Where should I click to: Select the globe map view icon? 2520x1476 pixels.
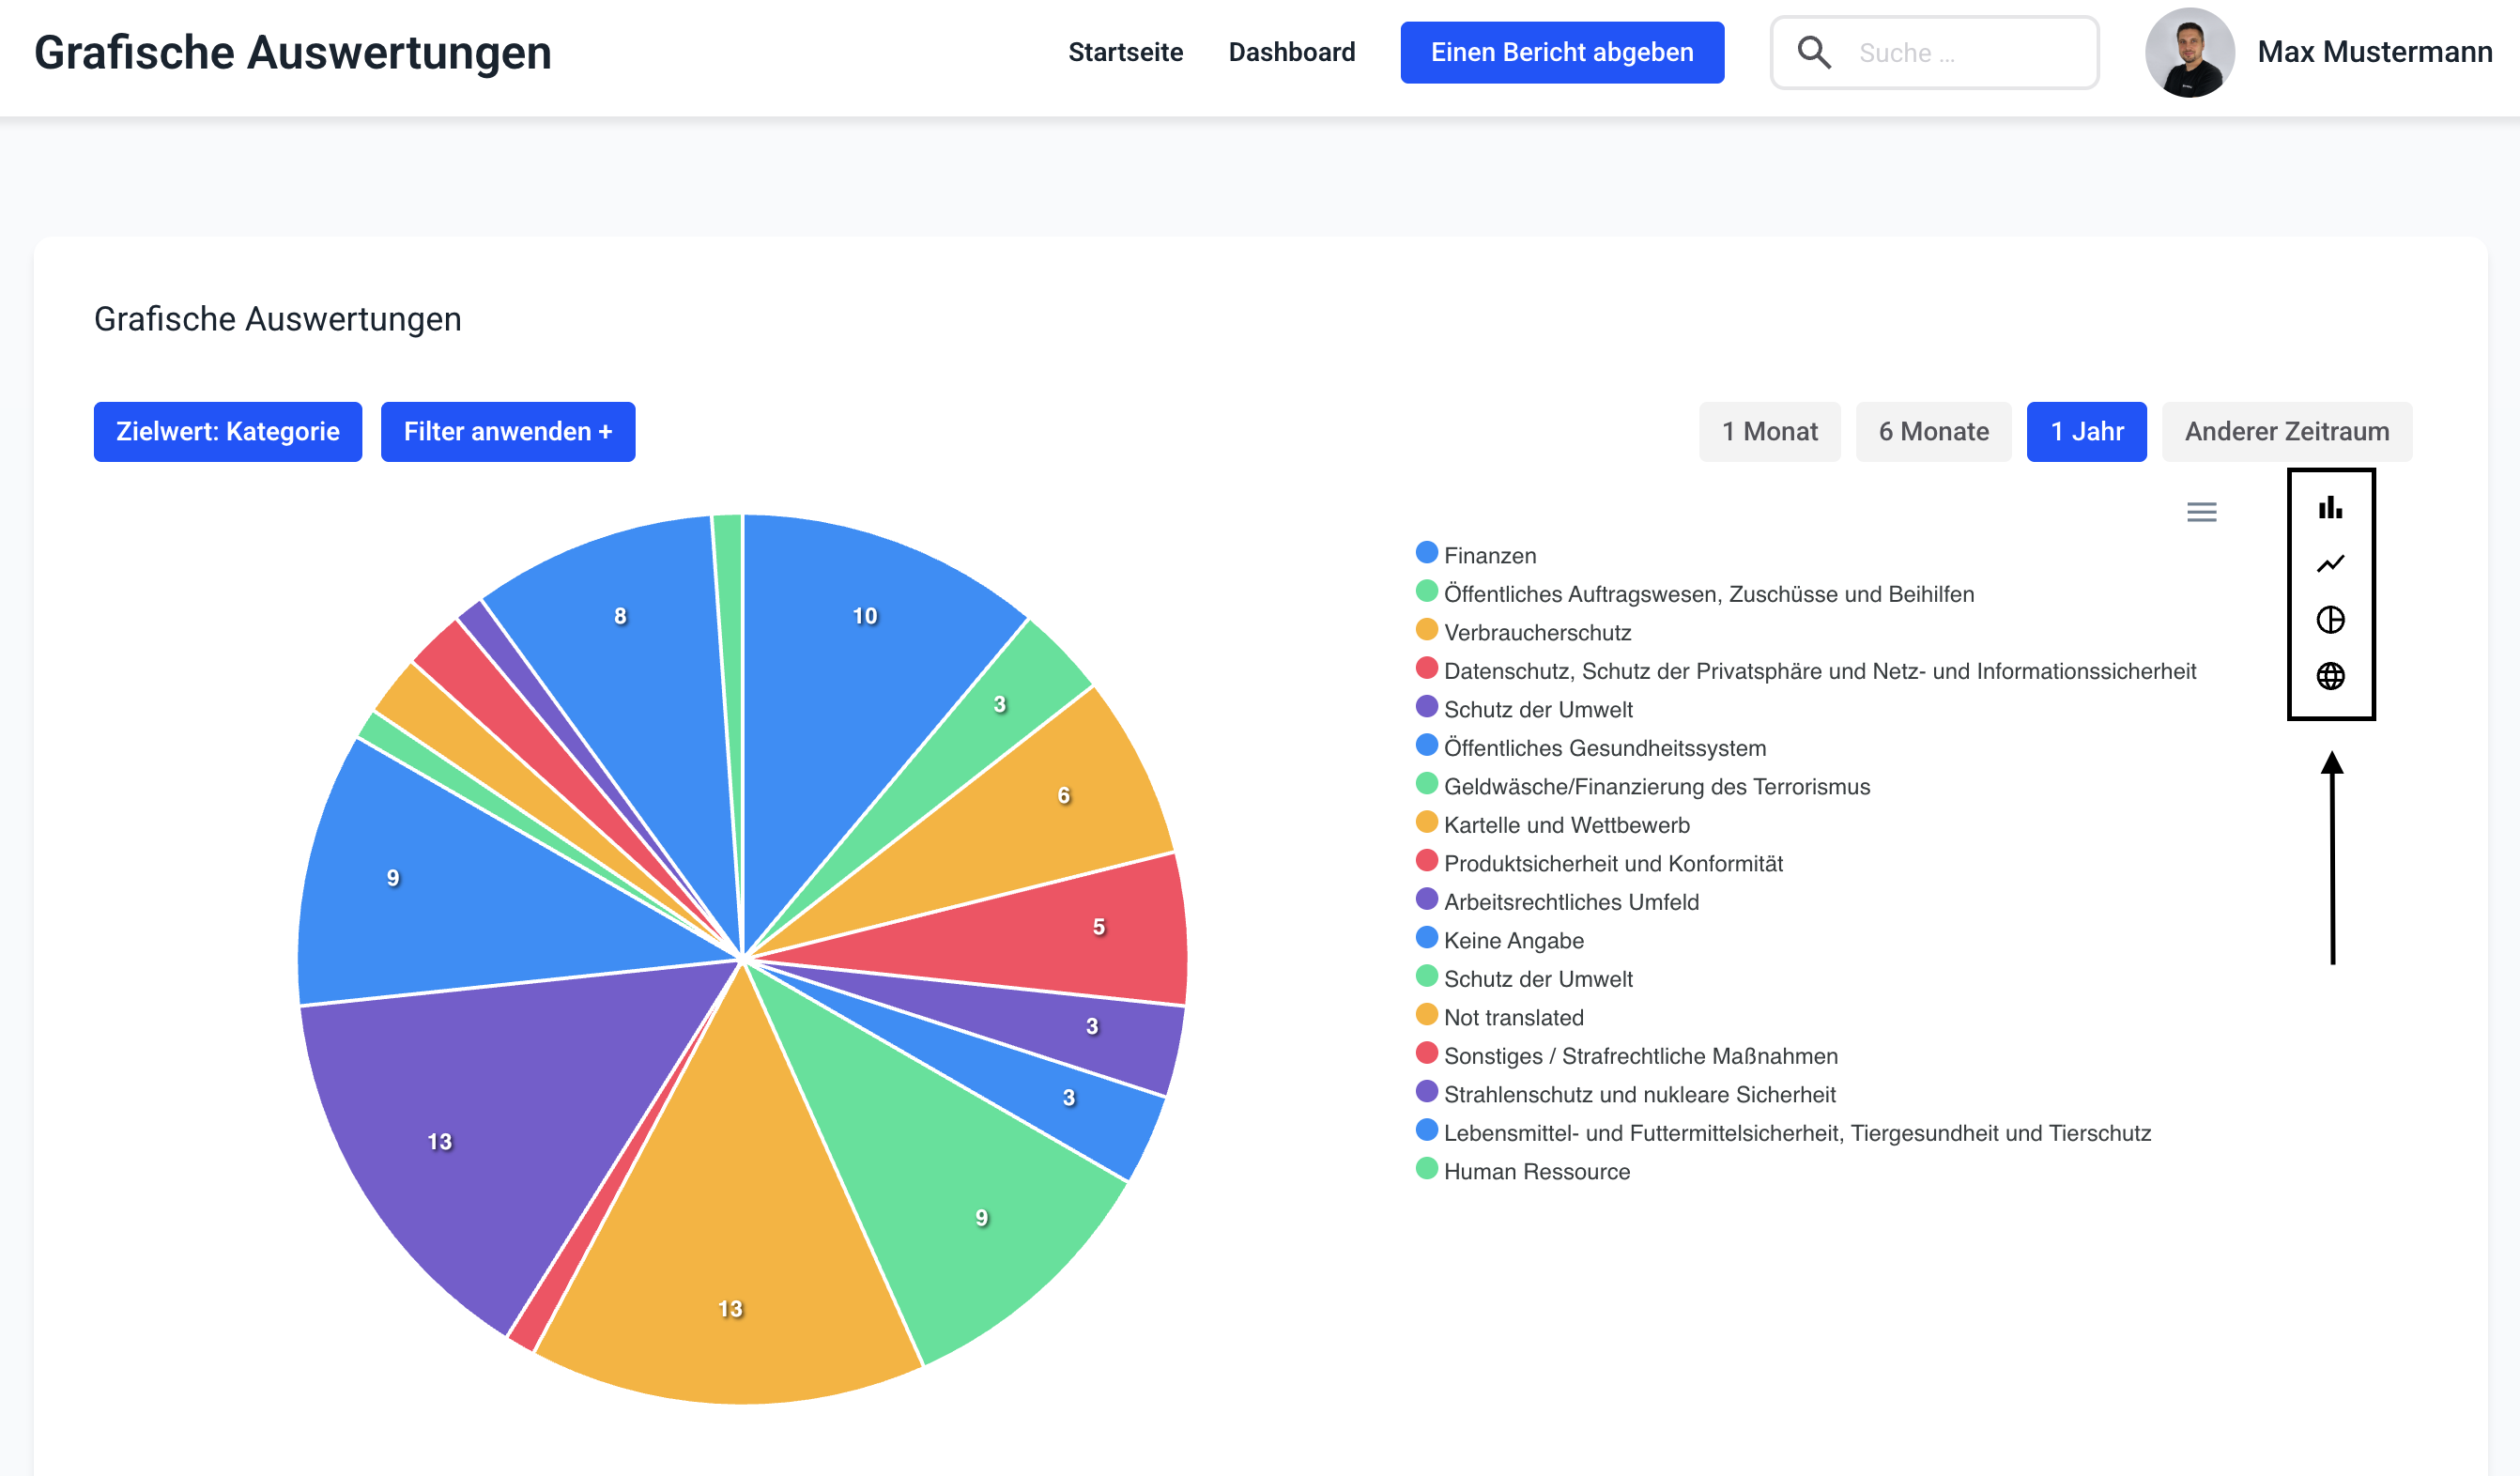click(x=2330, y=676)
